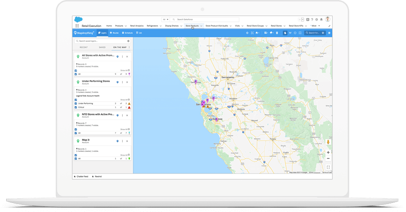Open options menu for Under Performing Stores layer

pyautogui.click(x=123, y=82)
